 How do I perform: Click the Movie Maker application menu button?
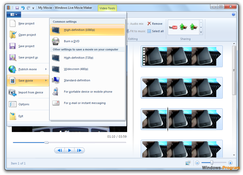click(14, 15)
